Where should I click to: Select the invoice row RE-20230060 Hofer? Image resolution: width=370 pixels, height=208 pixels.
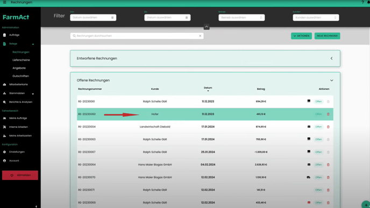coord(205,114)
